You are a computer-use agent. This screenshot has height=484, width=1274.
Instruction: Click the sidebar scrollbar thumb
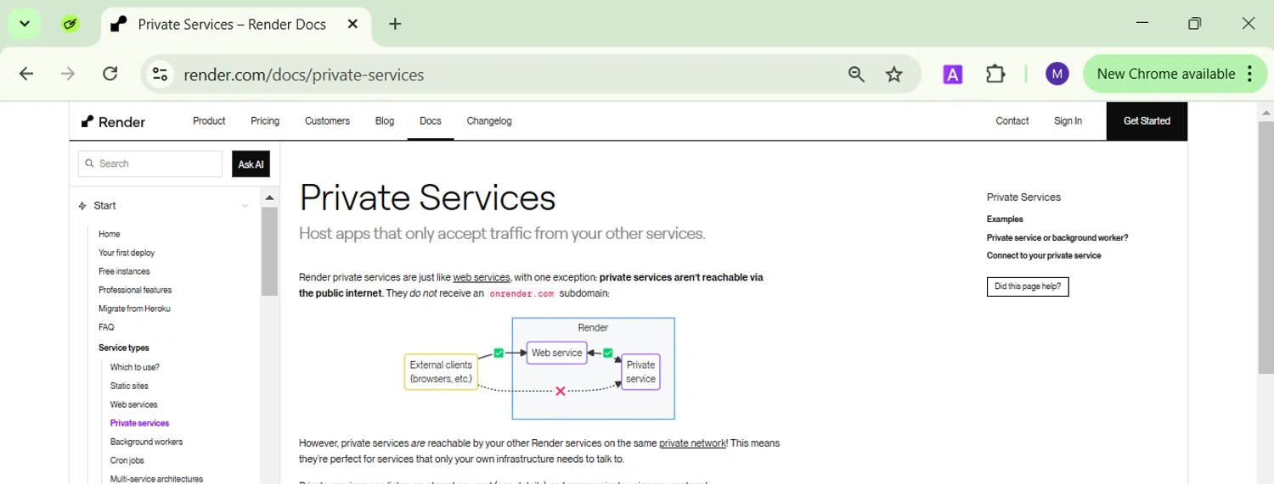click(269, 251)
